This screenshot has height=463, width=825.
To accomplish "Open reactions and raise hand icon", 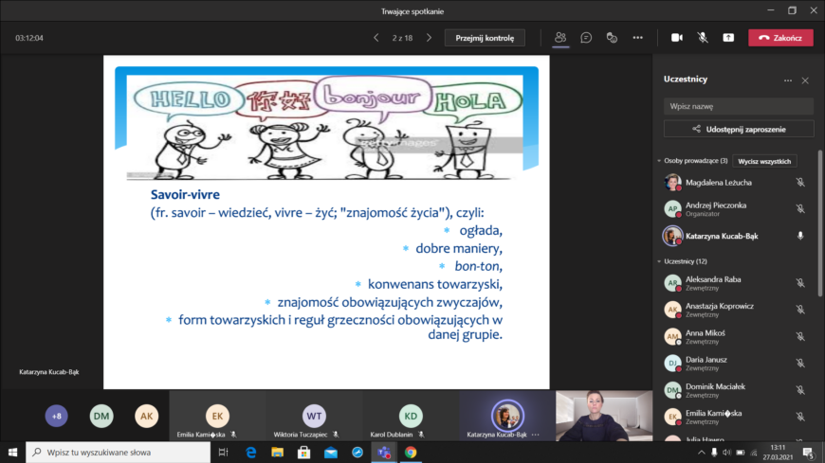I will [x=612, y=38].
